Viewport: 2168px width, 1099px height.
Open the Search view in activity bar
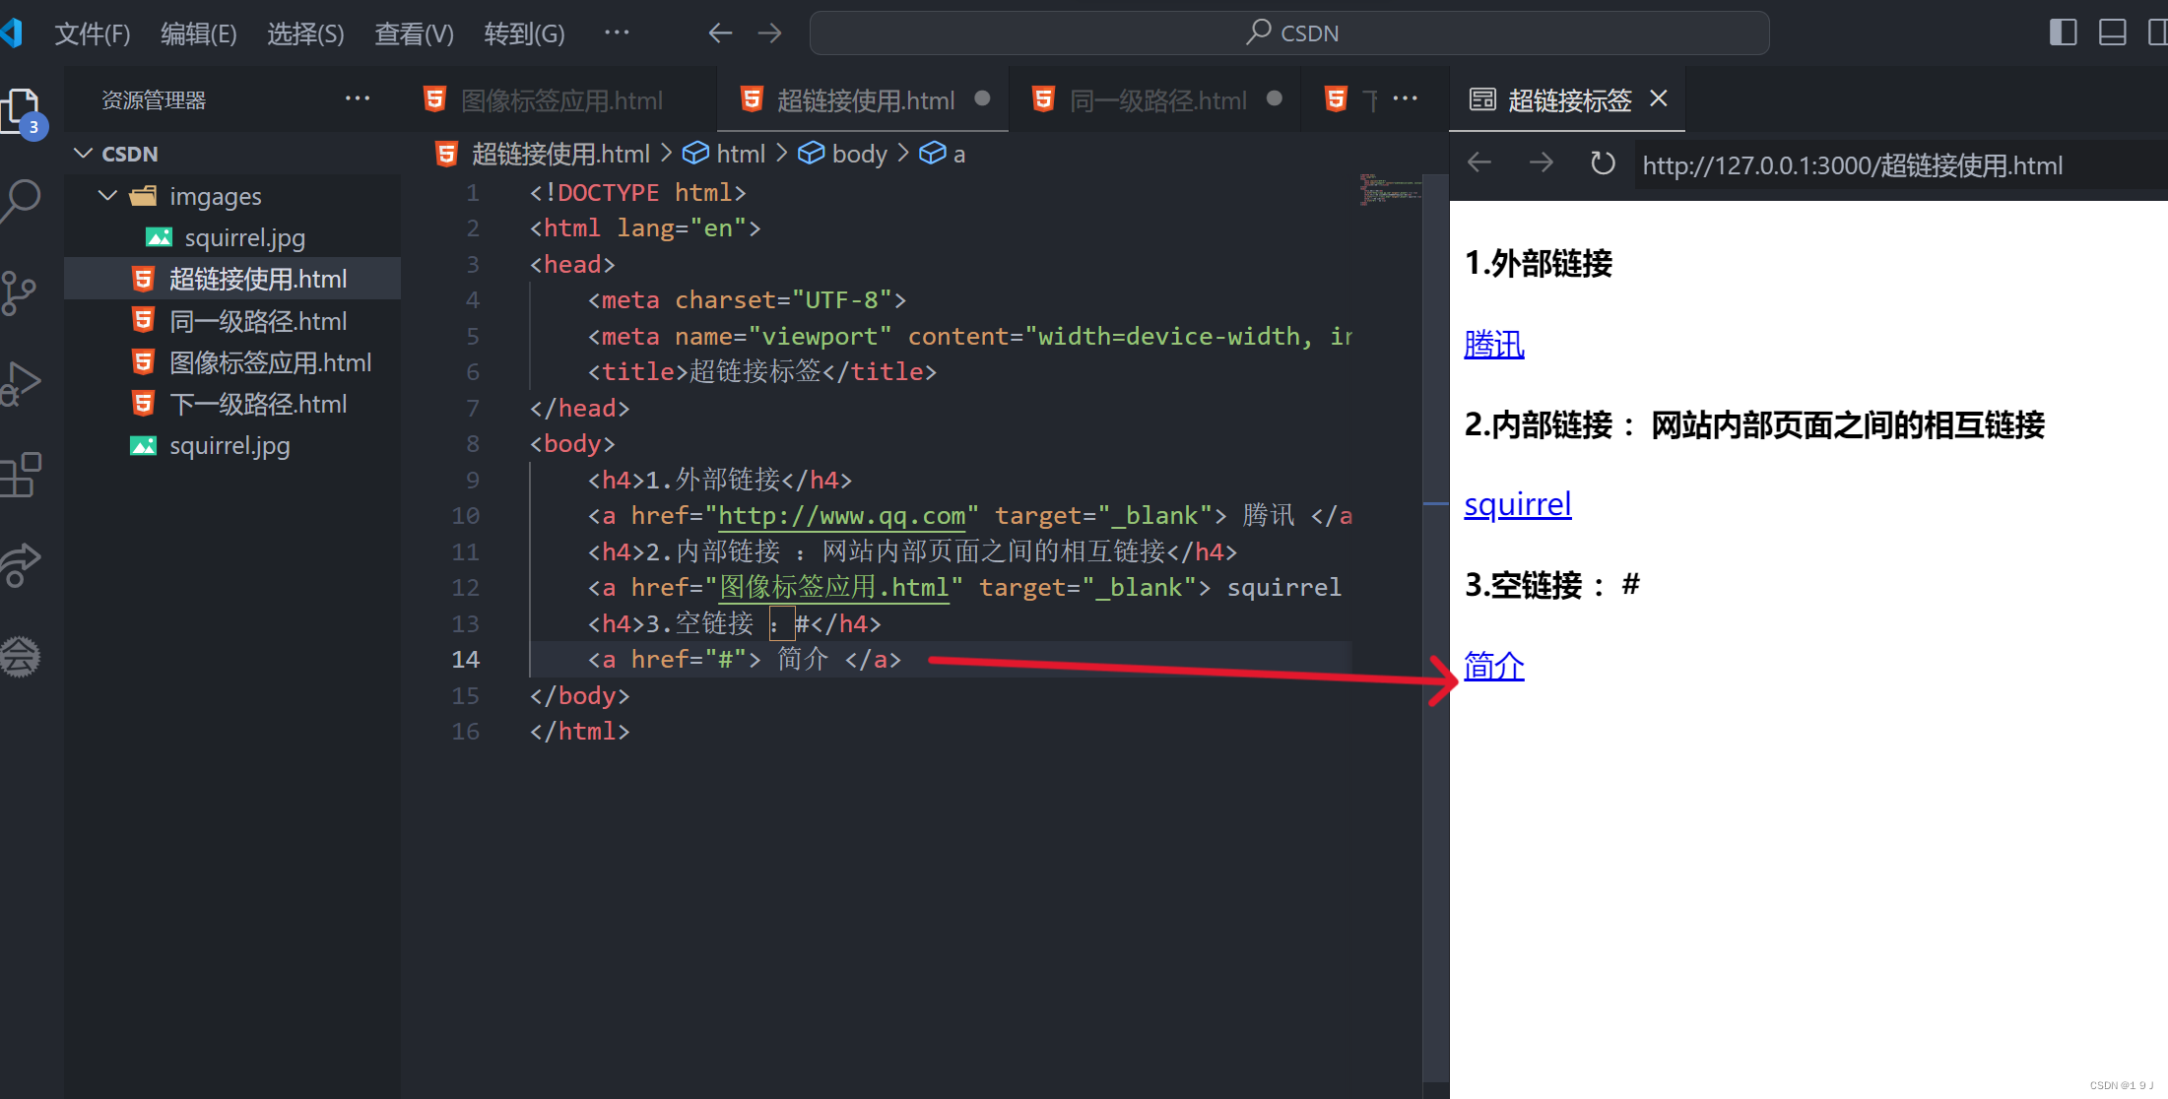(22, 200)
